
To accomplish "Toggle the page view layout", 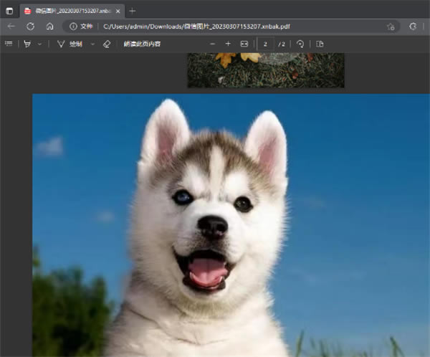I will click(320, 44).
